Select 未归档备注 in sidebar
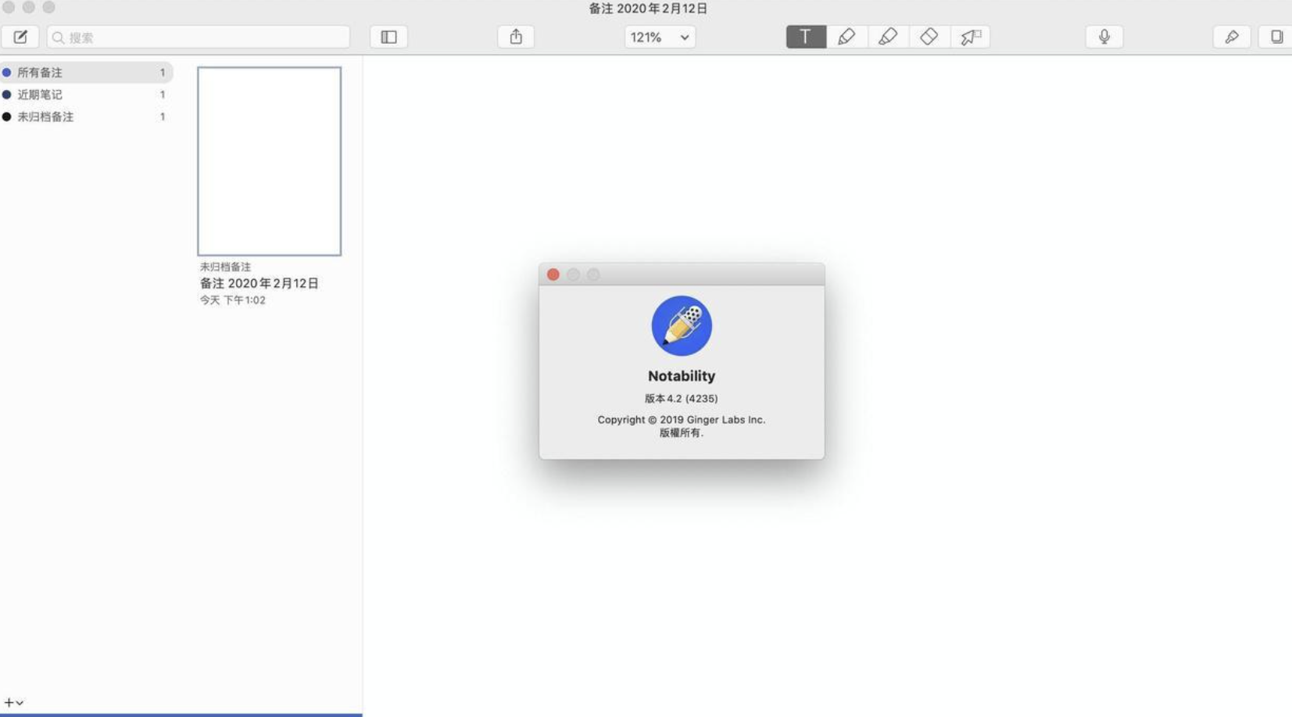Viewport: 1292px width, 717px height. [86, 117]
